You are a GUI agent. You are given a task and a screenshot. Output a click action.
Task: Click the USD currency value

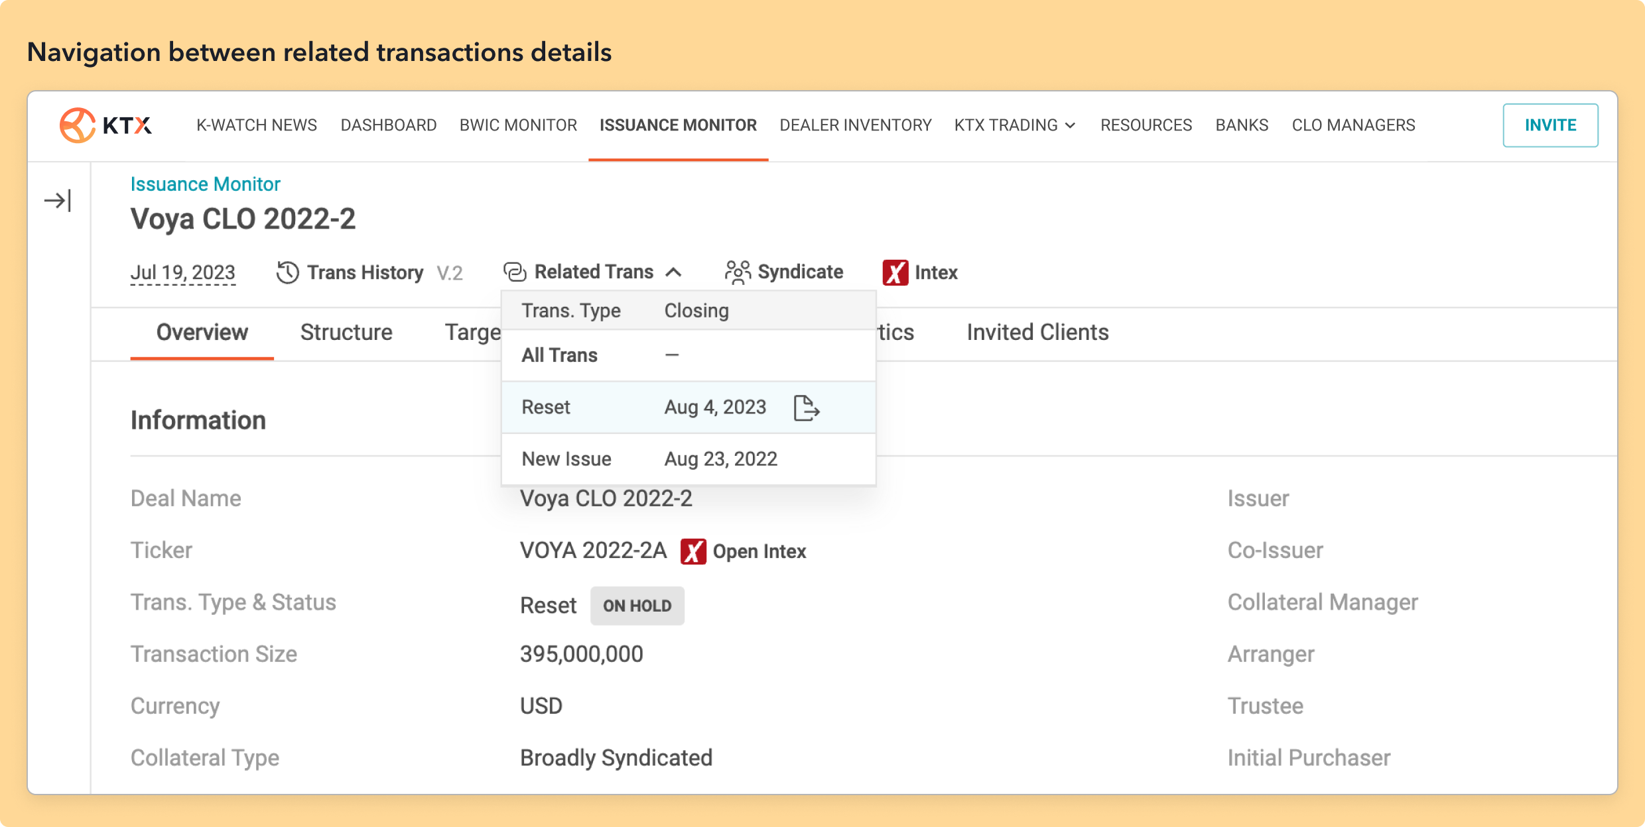pyautogui.click(x=541, y=706)
